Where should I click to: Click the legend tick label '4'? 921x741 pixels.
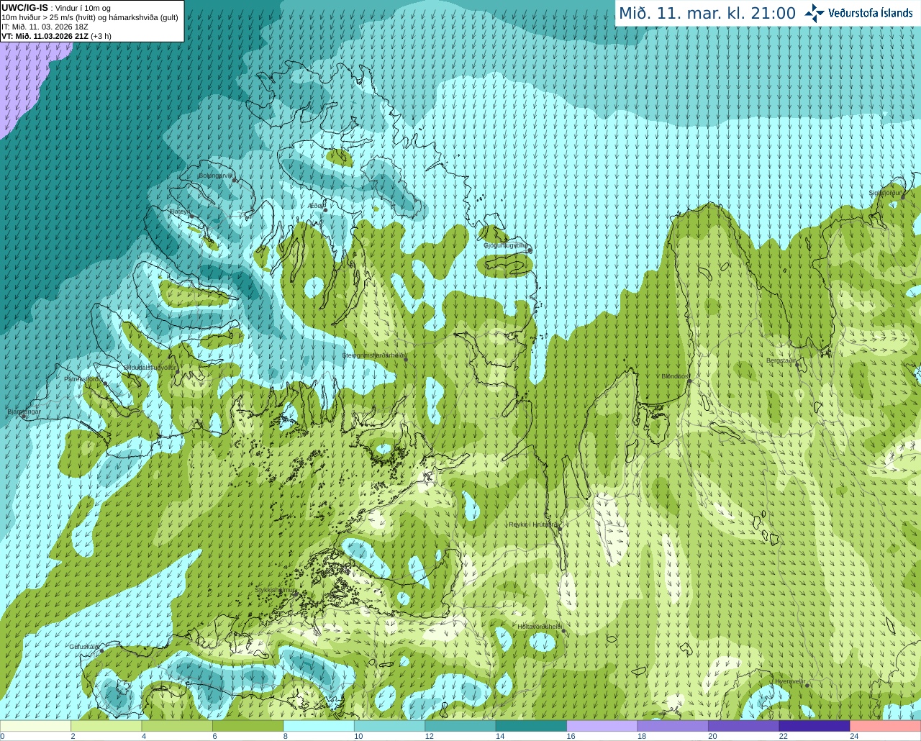pos(144,736)
